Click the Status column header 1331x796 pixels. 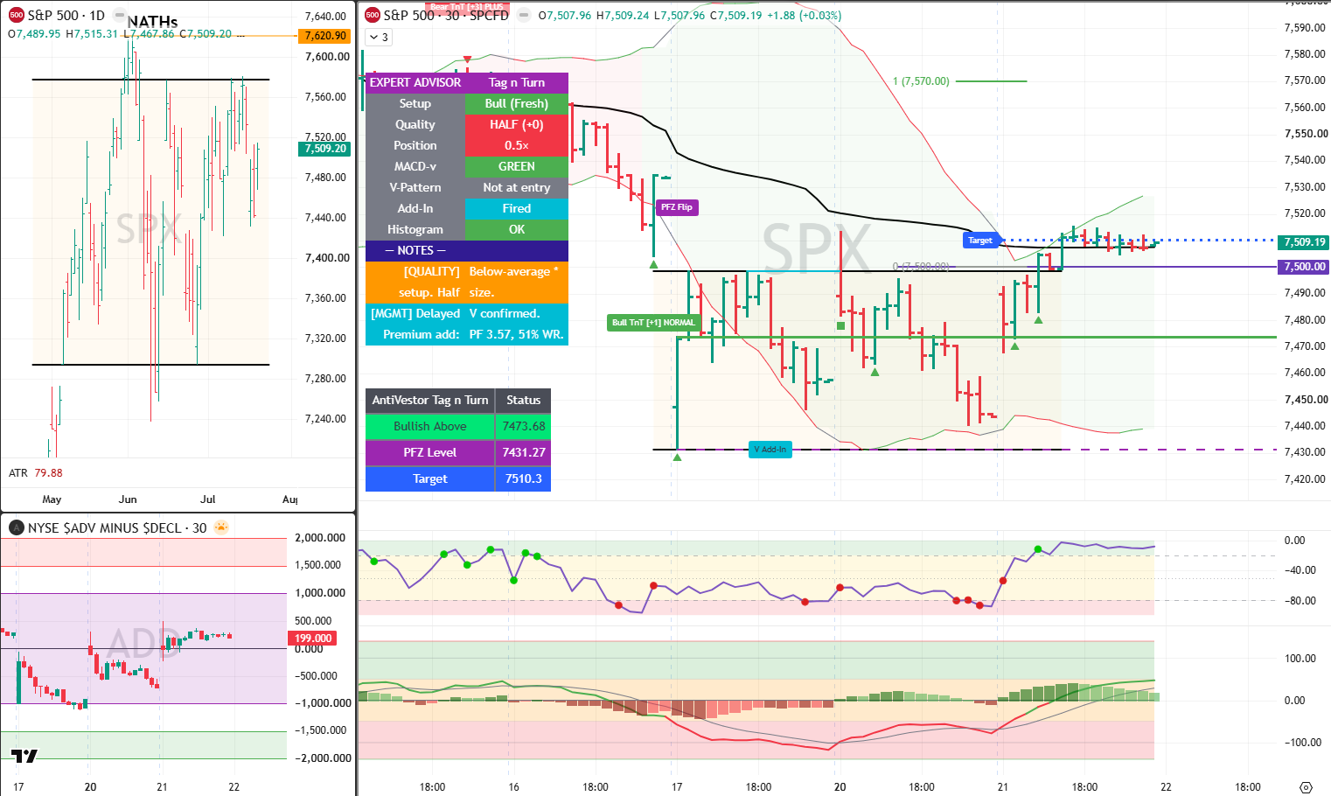523,400
